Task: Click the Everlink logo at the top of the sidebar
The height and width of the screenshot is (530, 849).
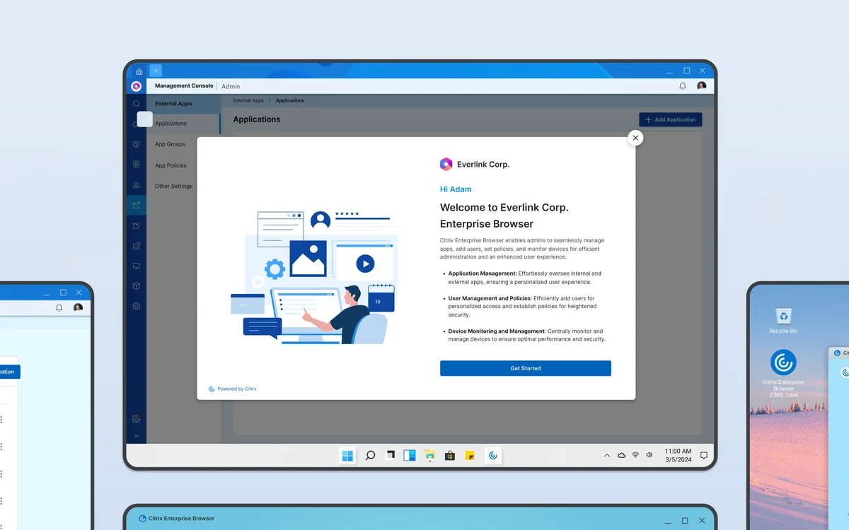Action: pos(137,86)
